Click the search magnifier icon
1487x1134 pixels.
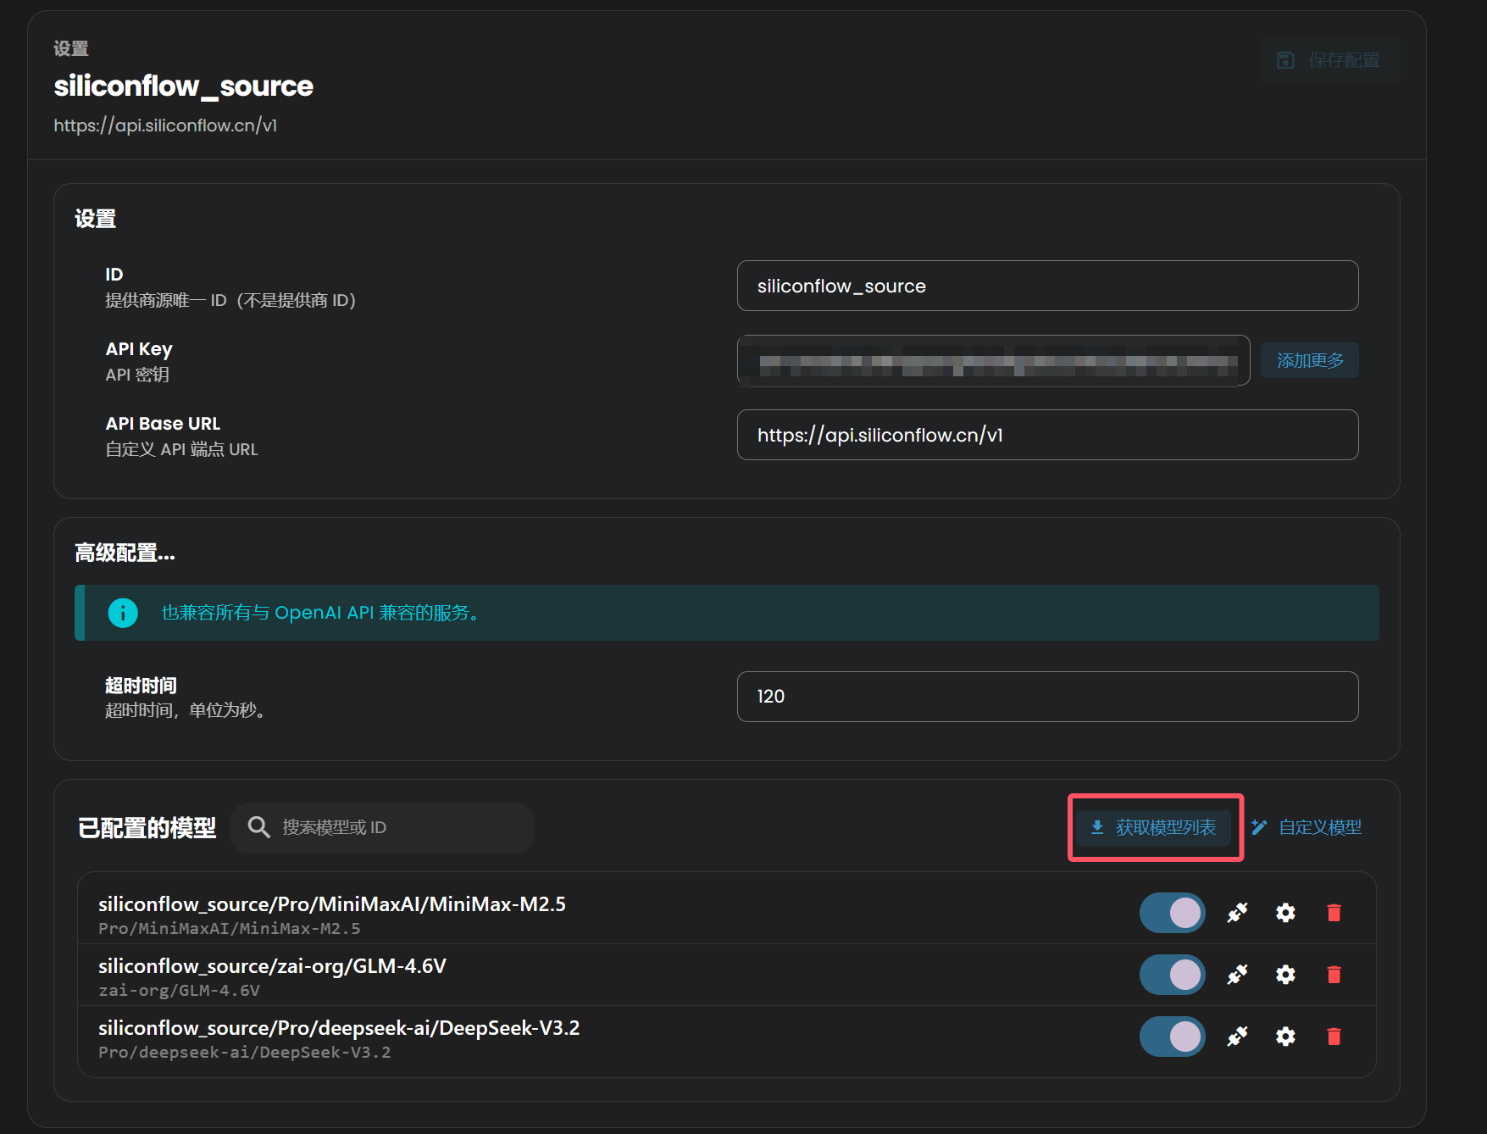click(258, 827)
